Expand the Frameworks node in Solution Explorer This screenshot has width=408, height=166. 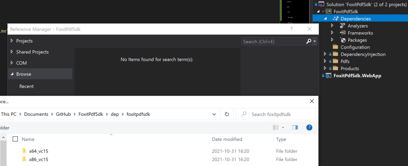tap(332, 33)
